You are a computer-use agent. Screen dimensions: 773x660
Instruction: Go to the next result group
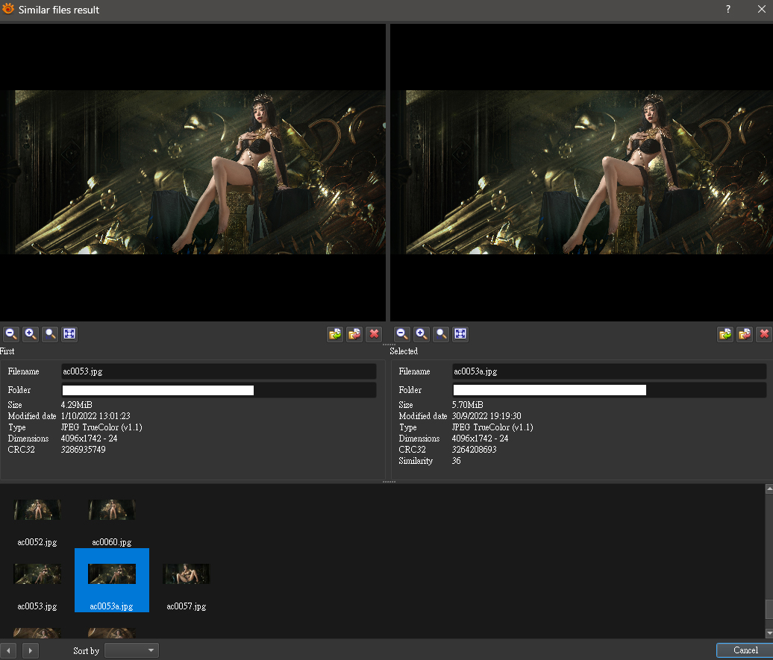click(29, 650)
